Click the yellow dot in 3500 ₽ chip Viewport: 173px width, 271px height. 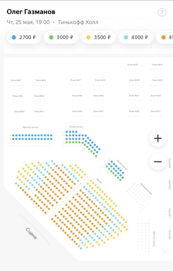(x=89, y=37)
